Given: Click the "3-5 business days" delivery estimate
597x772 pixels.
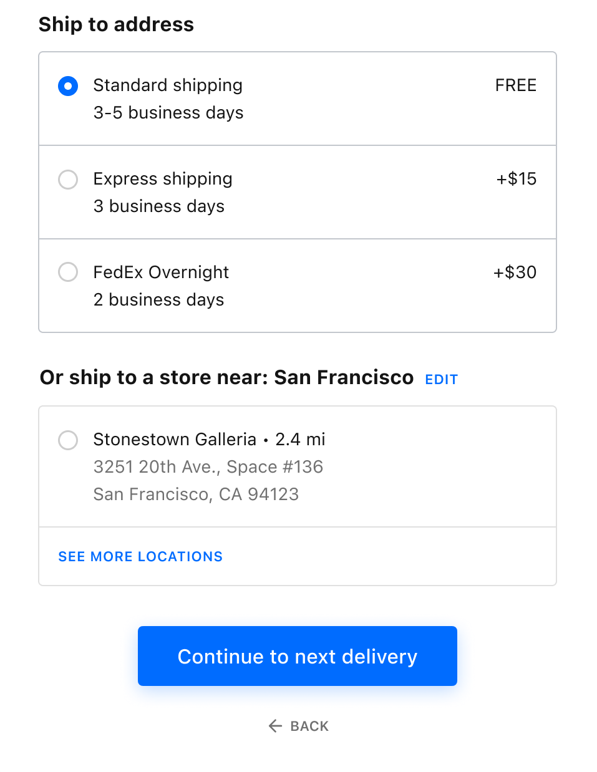Looking at the screenshot, I should (168, 113).
